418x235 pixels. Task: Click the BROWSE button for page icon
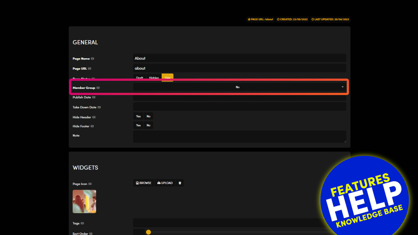144,183
